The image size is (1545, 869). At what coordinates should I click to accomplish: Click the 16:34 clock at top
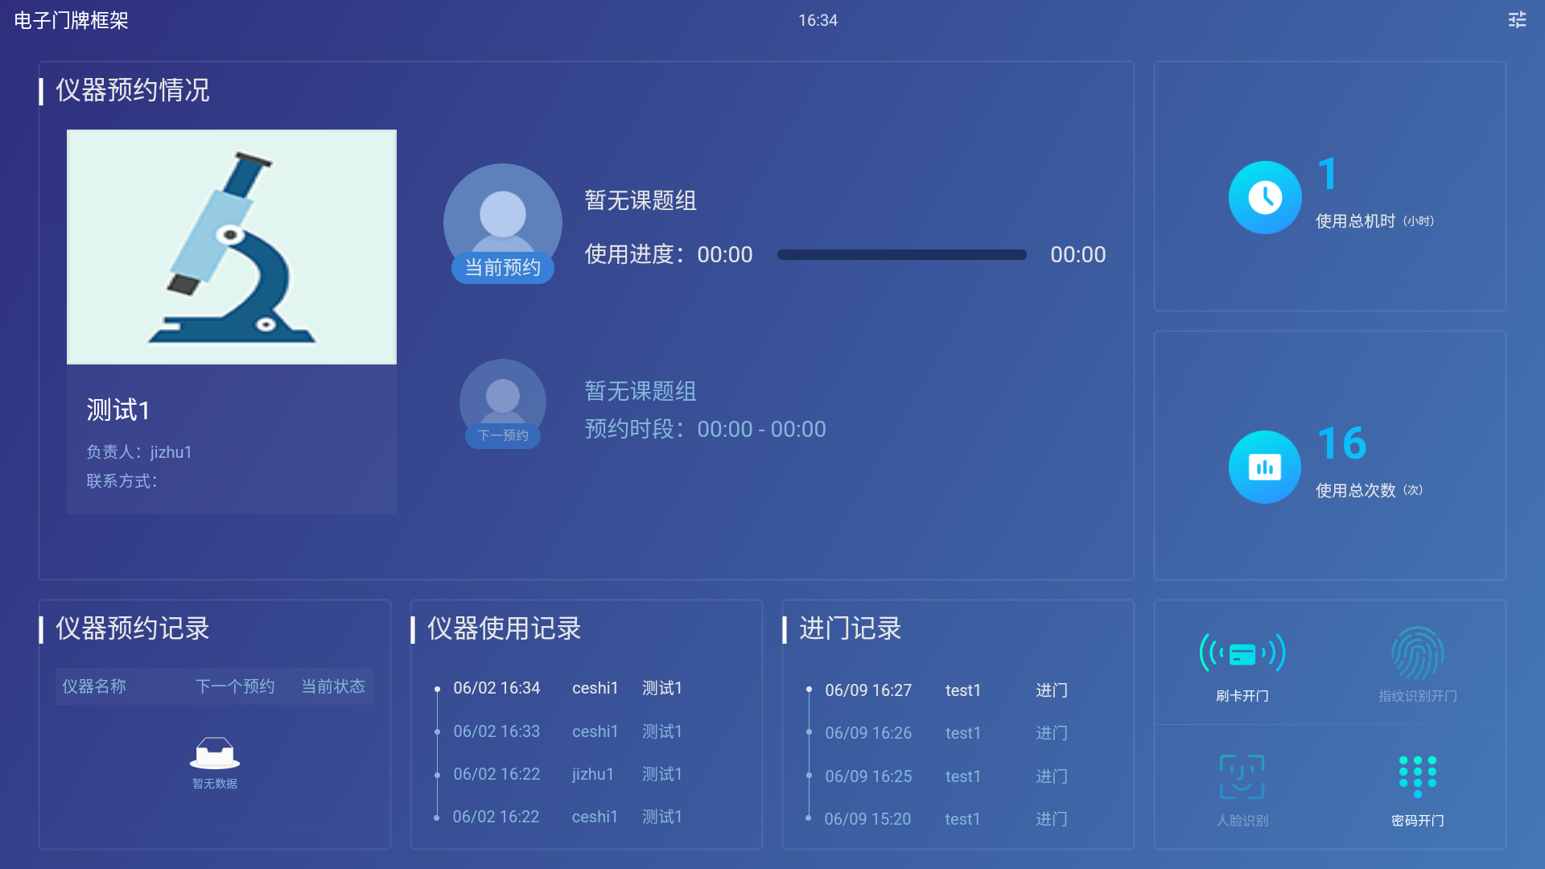tap(818, 20)
